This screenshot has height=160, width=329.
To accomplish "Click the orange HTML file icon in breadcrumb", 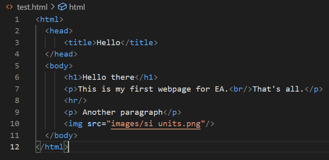I will point(9,7).
